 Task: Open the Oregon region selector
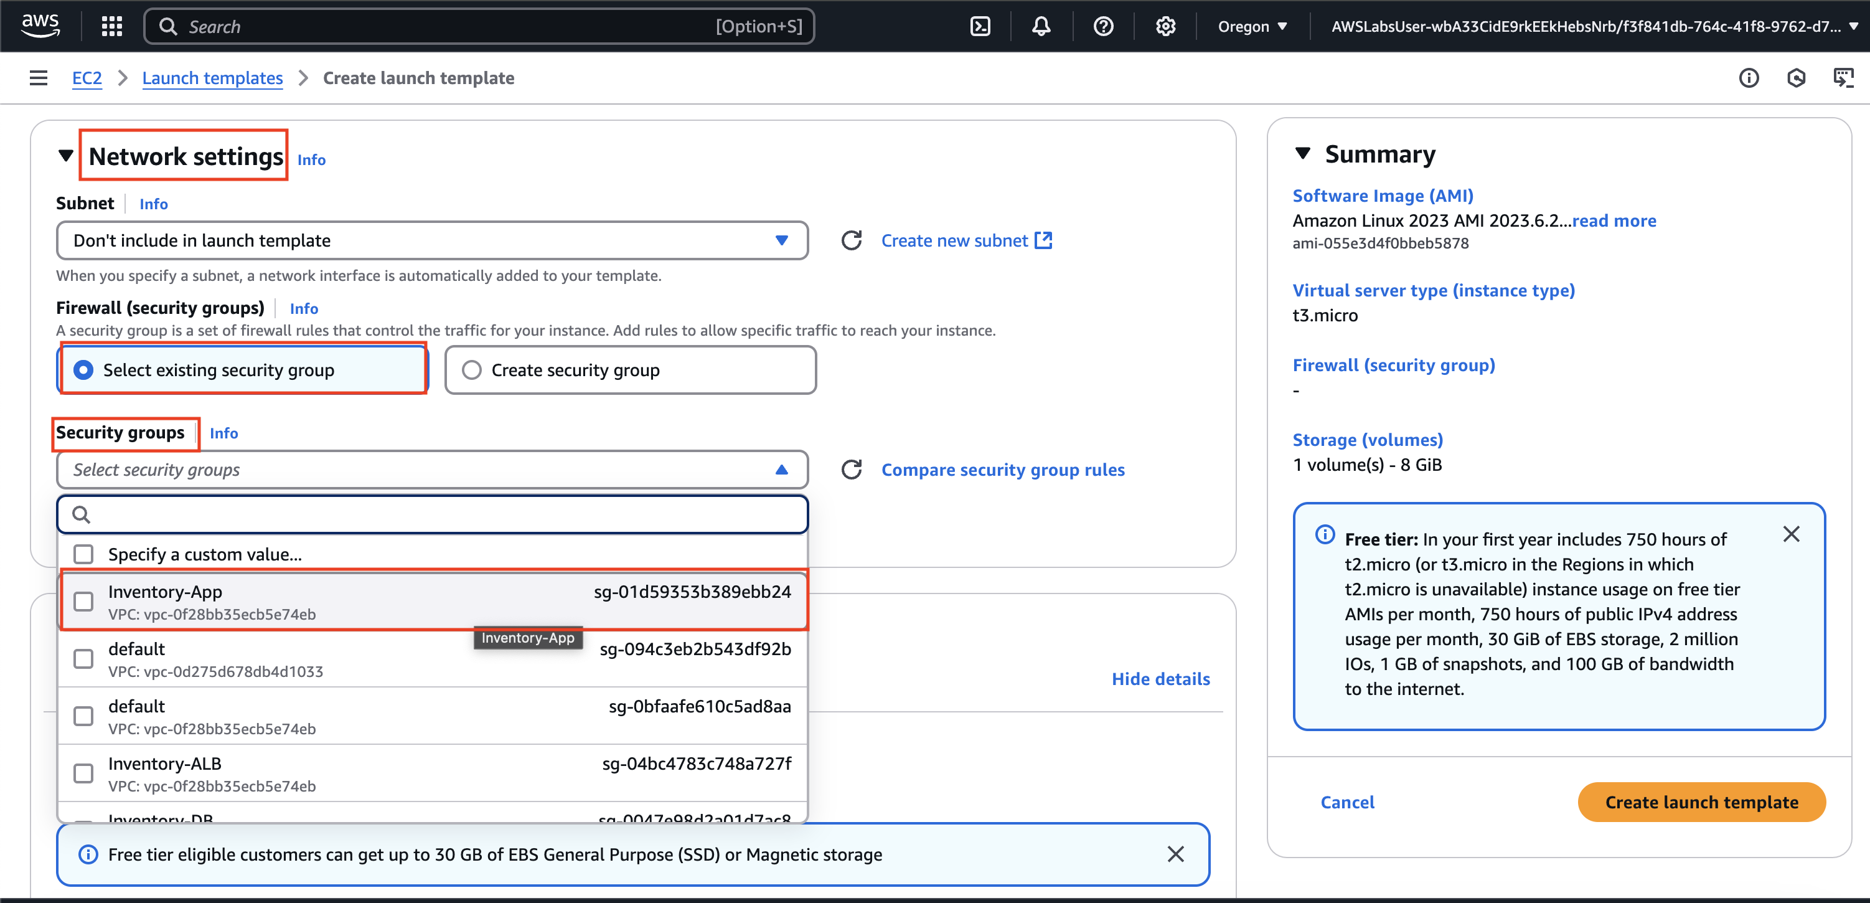(1252, 26)
